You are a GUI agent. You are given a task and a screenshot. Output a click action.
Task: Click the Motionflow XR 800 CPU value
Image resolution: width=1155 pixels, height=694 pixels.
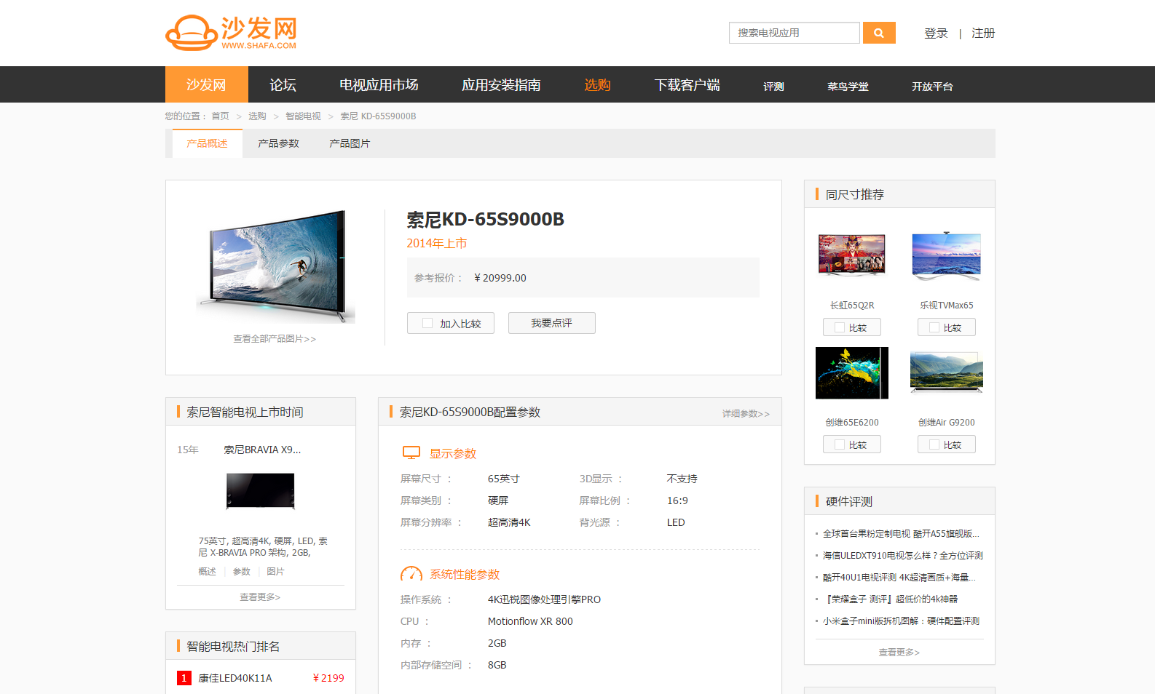pos(530,621)
